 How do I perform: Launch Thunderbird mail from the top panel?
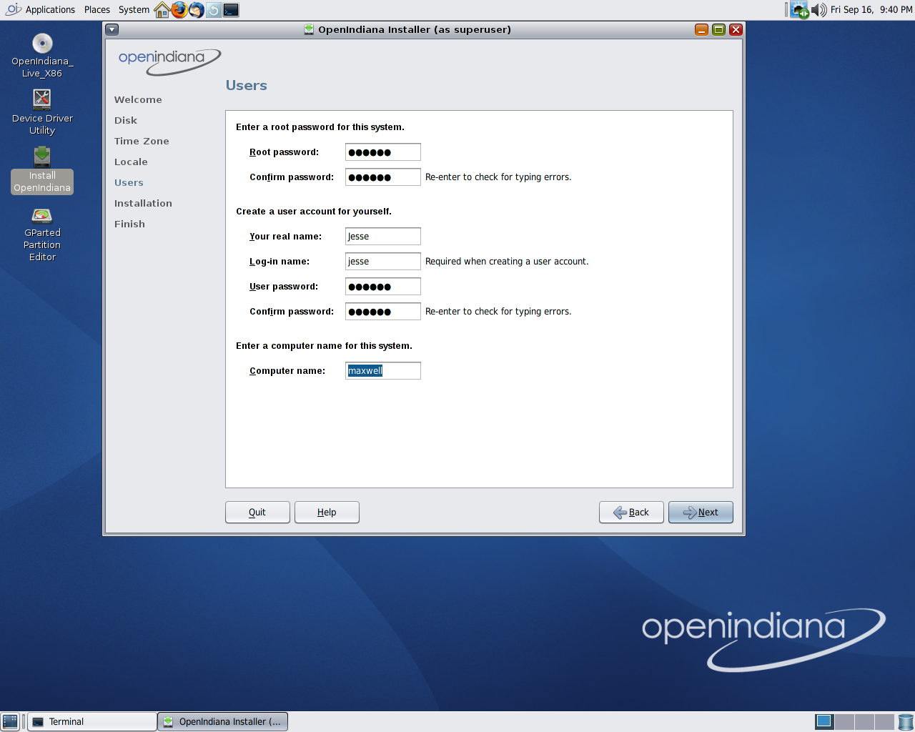click(x=197, y=10)
